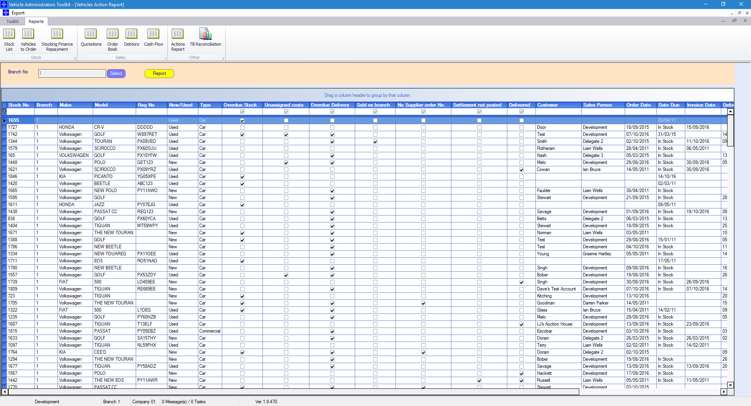The width and height of the screenshot is (751, 406).
Task: Open the Actions Report
Action: (178, 40)
